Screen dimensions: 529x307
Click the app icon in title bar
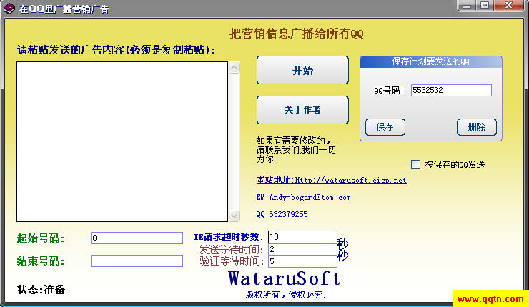click(9, 9)
